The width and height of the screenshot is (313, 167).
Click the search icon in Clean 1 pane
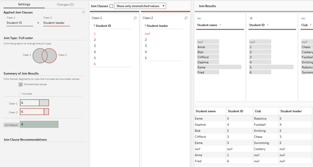point(135,18)
